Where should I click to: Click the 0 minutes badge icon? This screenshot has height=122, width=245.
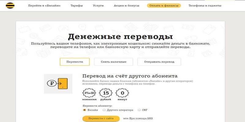coord(123,93)
